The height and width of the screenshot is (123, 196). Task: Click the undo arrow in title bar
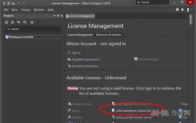[x=19, y=3]
